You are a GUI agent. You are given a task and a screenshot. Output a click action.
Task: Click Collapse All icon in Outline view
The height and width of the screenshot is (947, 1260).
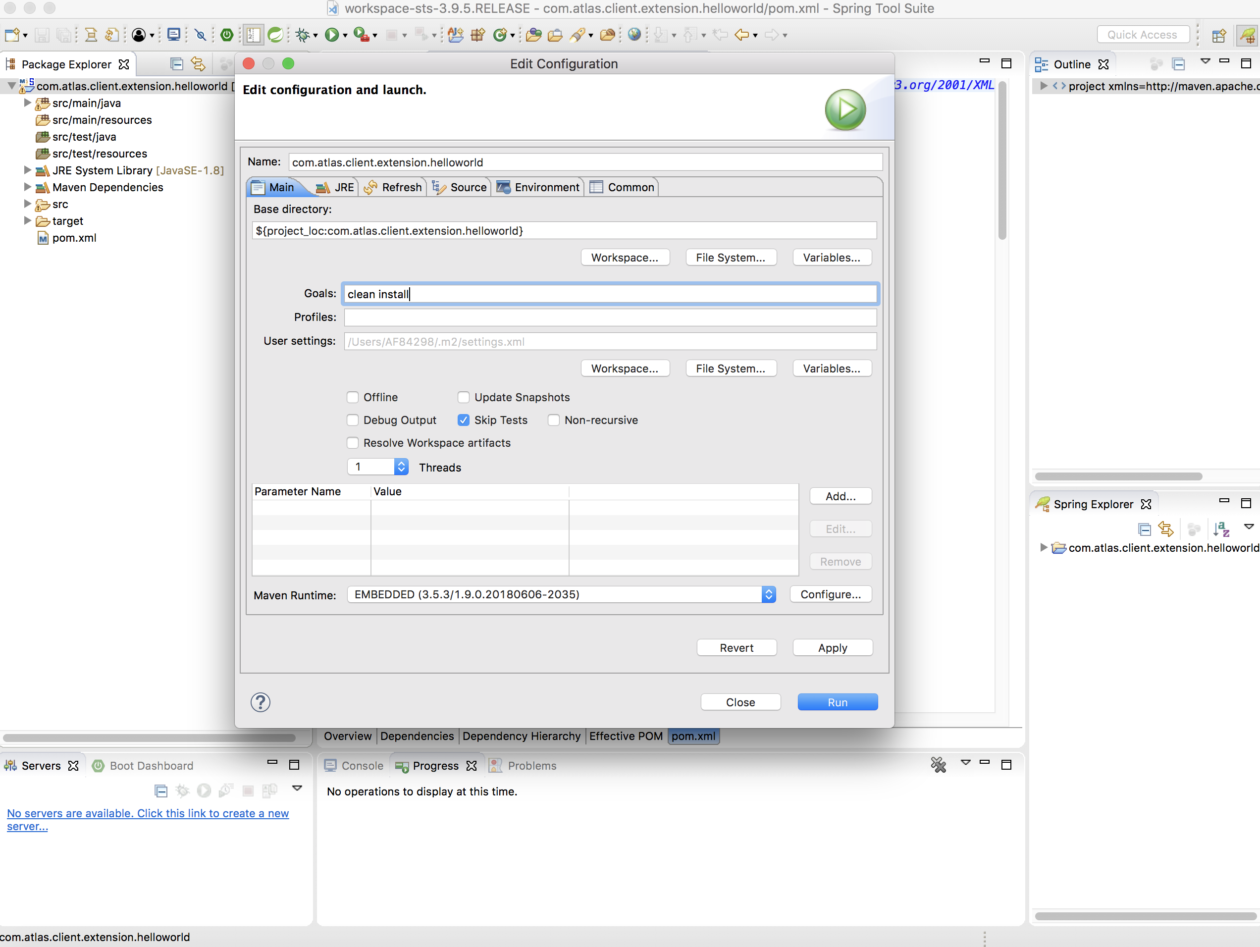click(1179, 64)
